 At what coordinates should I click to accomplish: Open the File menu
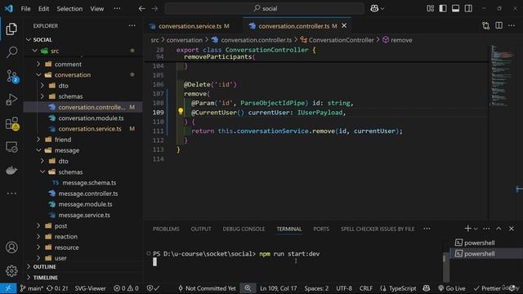(25, 9)
